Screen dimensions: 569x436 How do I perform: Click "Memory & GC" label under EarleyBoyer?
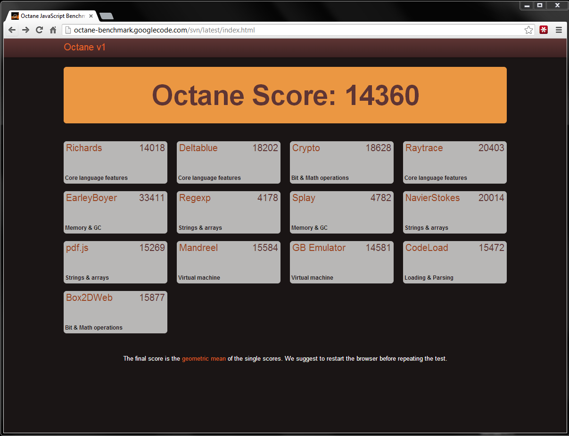click(83, 228)
